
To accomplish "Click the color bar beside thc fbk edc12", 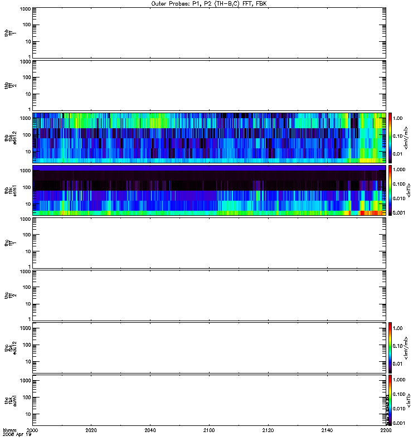I will 390,348.
